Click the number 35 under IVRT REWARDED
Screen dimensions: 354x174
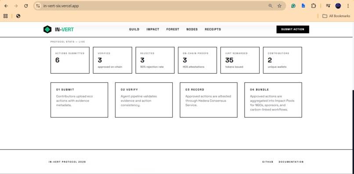pyautogui.click(x=229, y=60)
